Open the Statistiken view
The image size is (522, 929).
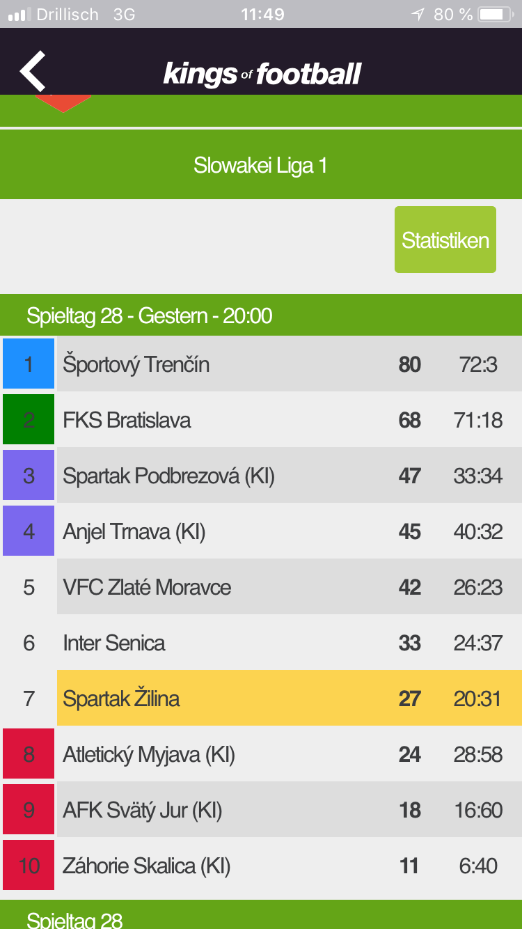(445, 240)
